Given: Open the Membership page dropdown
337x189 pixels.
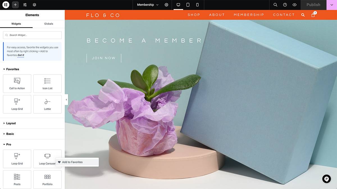Looking at the screenshot, I should click(x=148, y=5).
